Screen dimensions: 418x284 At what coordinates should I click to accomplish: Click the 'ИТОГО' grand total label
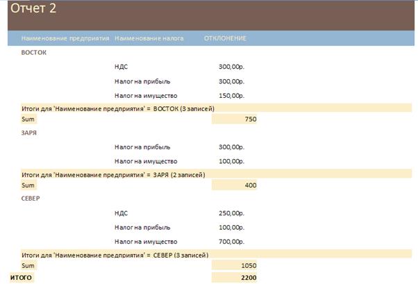pyautogui.click(x=22, y=278)
